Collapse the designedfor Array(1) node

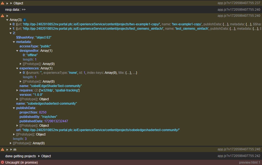17,51
